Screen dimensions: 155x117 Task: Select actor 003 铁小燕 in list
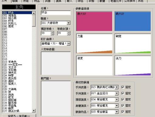click(x=17, y=18)
